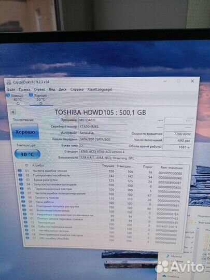The image size is (210, 280).
Task: Click the power-on count 490 раз field
Action: pos(177,141)
